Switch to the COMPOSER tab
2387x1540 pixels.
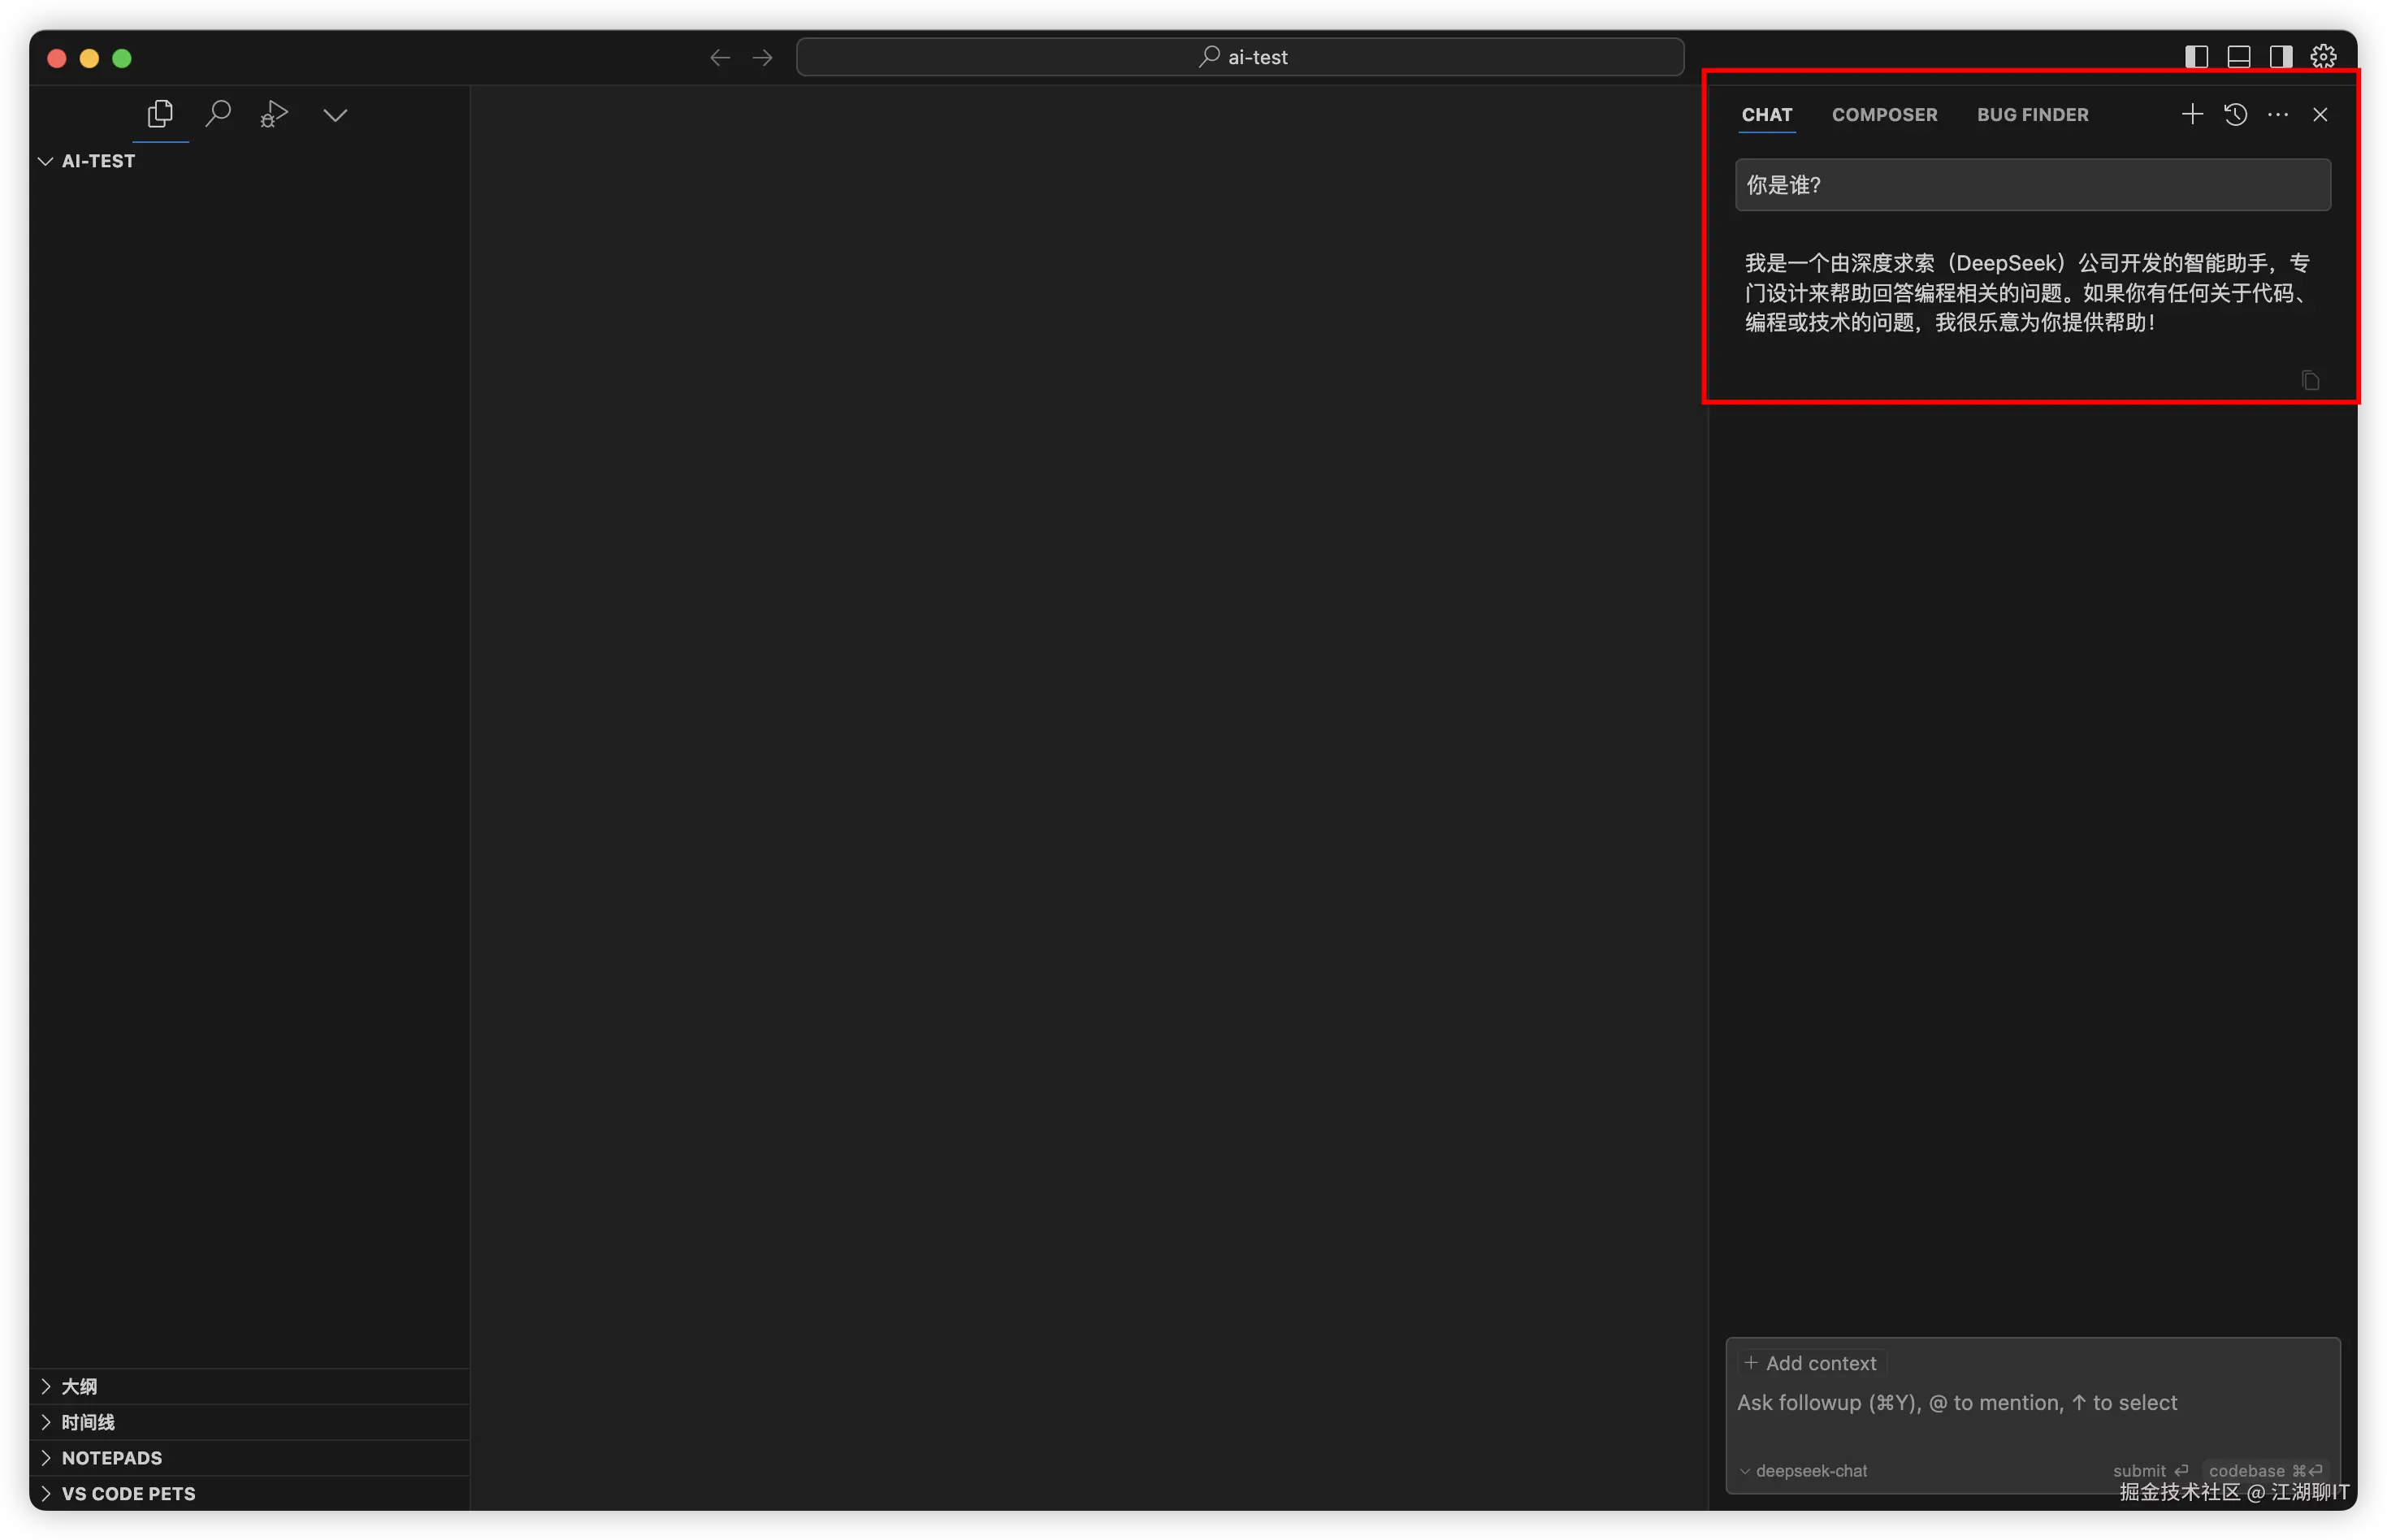click(1884, 114)
